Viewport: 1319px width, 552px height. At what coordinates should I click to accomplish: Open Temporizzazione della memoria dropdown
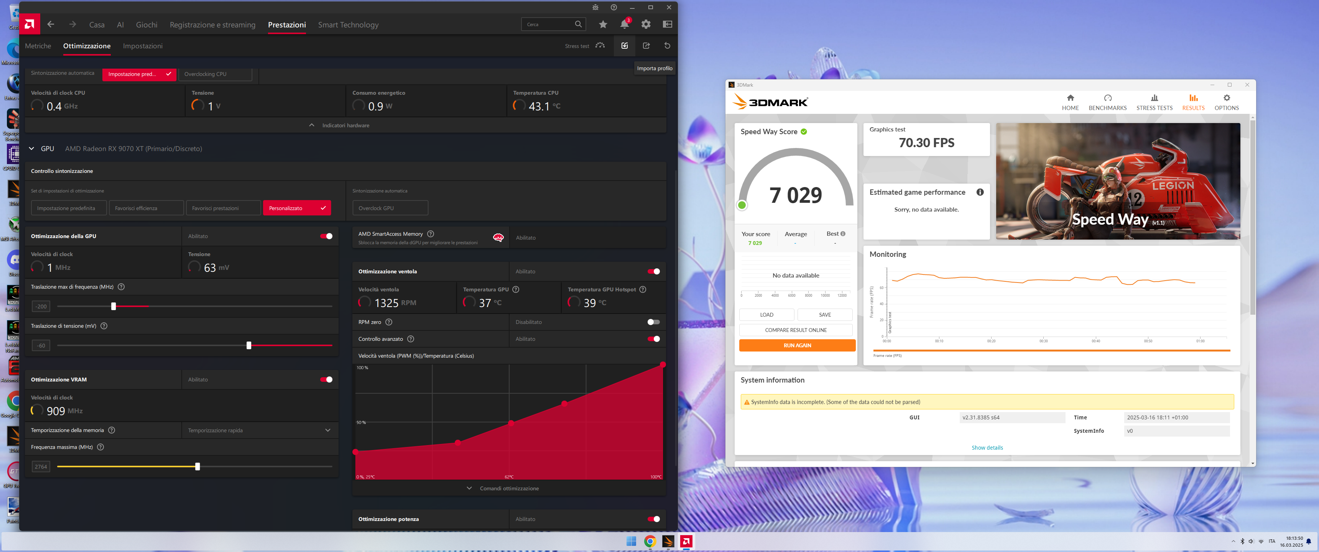tap(260, 430)
